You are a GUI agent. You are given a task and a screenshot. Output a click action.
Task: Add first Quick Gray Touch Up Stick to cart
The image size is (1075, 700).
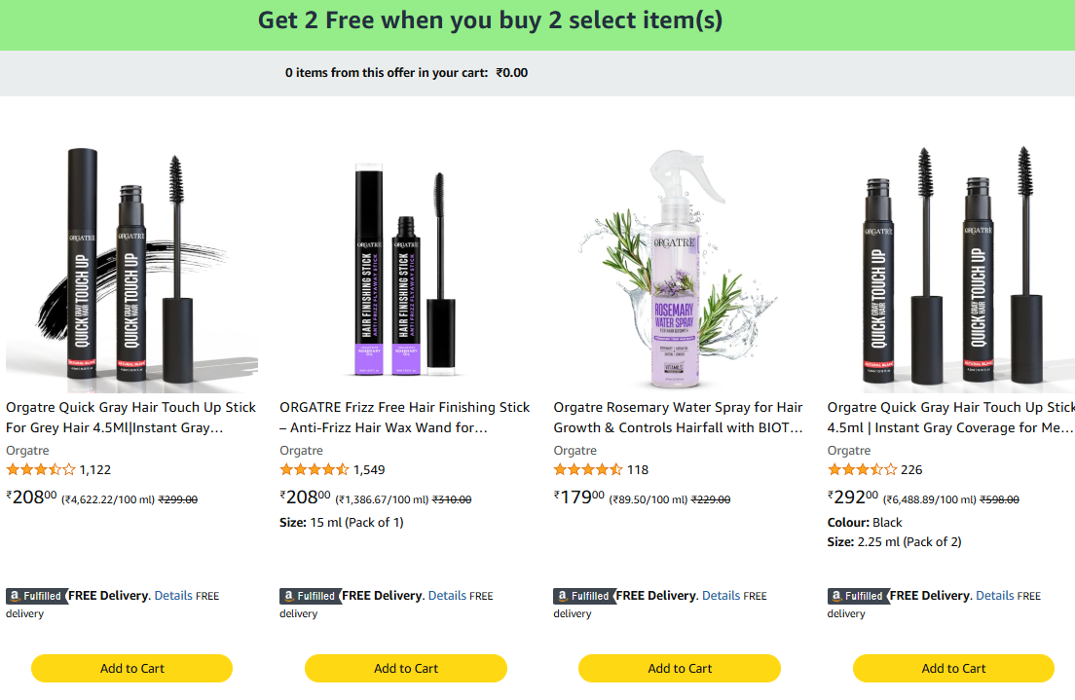click(x=132, y=668)
